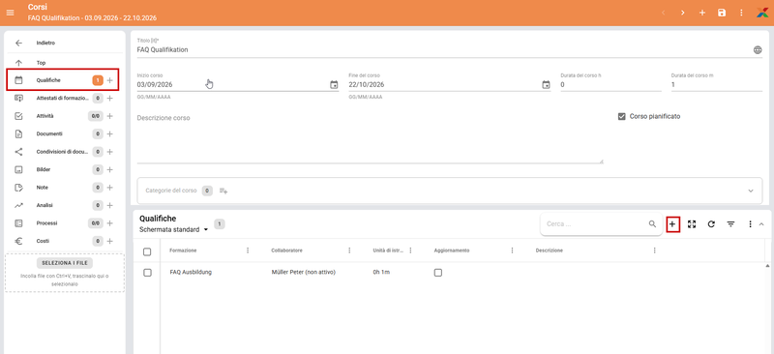Expand the Categorie del corso panel
The width and height of the screenshot is (774, 354).
751,191
